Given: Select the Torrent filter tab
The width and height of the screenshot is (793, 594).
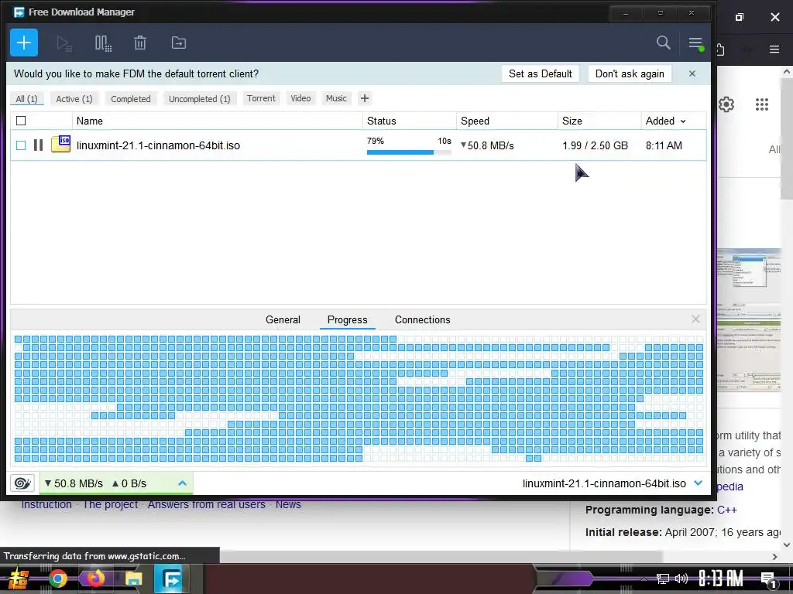Looking at the screenshot, I should (x=261, y=98).
